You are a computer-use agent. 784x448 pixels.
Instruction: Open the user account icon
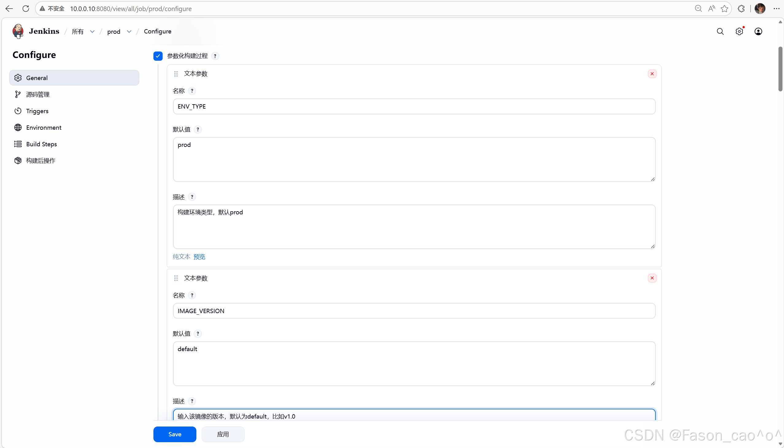pos(758,31)
